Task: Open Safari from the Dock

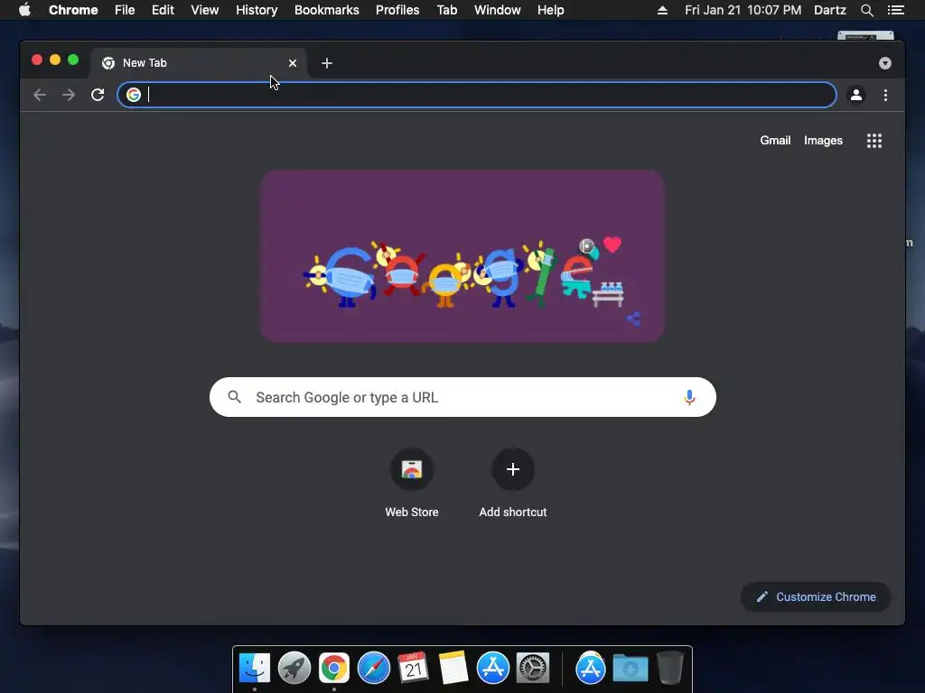Action: 373,668
